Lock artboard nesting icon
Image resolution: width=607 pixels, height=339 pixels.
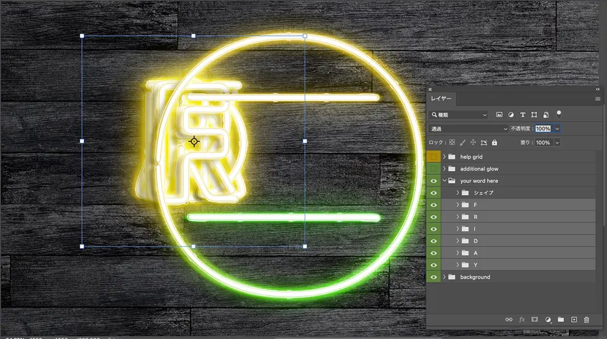484,143
